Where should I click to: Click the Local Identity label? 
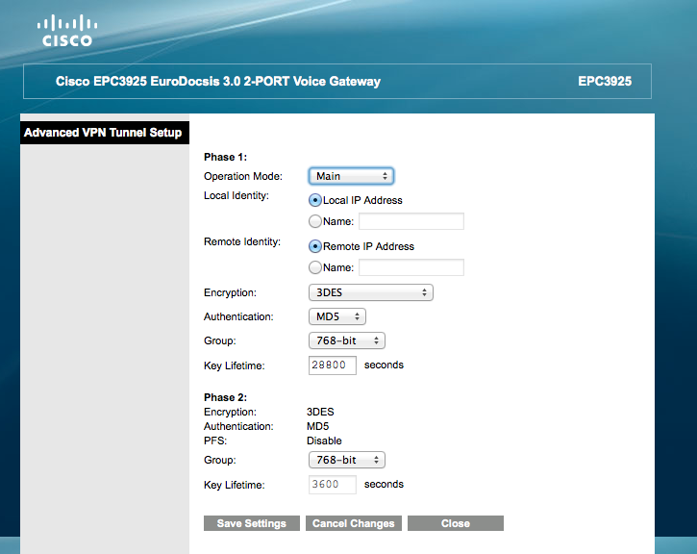coord(236,195)
